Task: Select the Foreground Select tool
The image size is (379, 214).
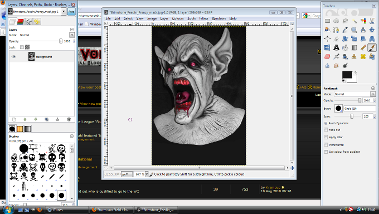Action: point(327,30)
